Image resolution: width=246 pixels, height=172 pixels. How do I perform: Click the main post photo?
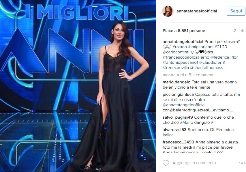click(78, 86)
